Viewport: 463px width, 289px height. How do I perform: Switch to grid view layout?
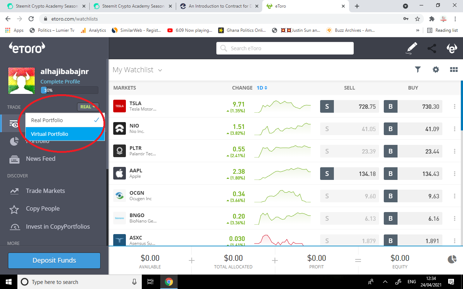coord(454,70)
